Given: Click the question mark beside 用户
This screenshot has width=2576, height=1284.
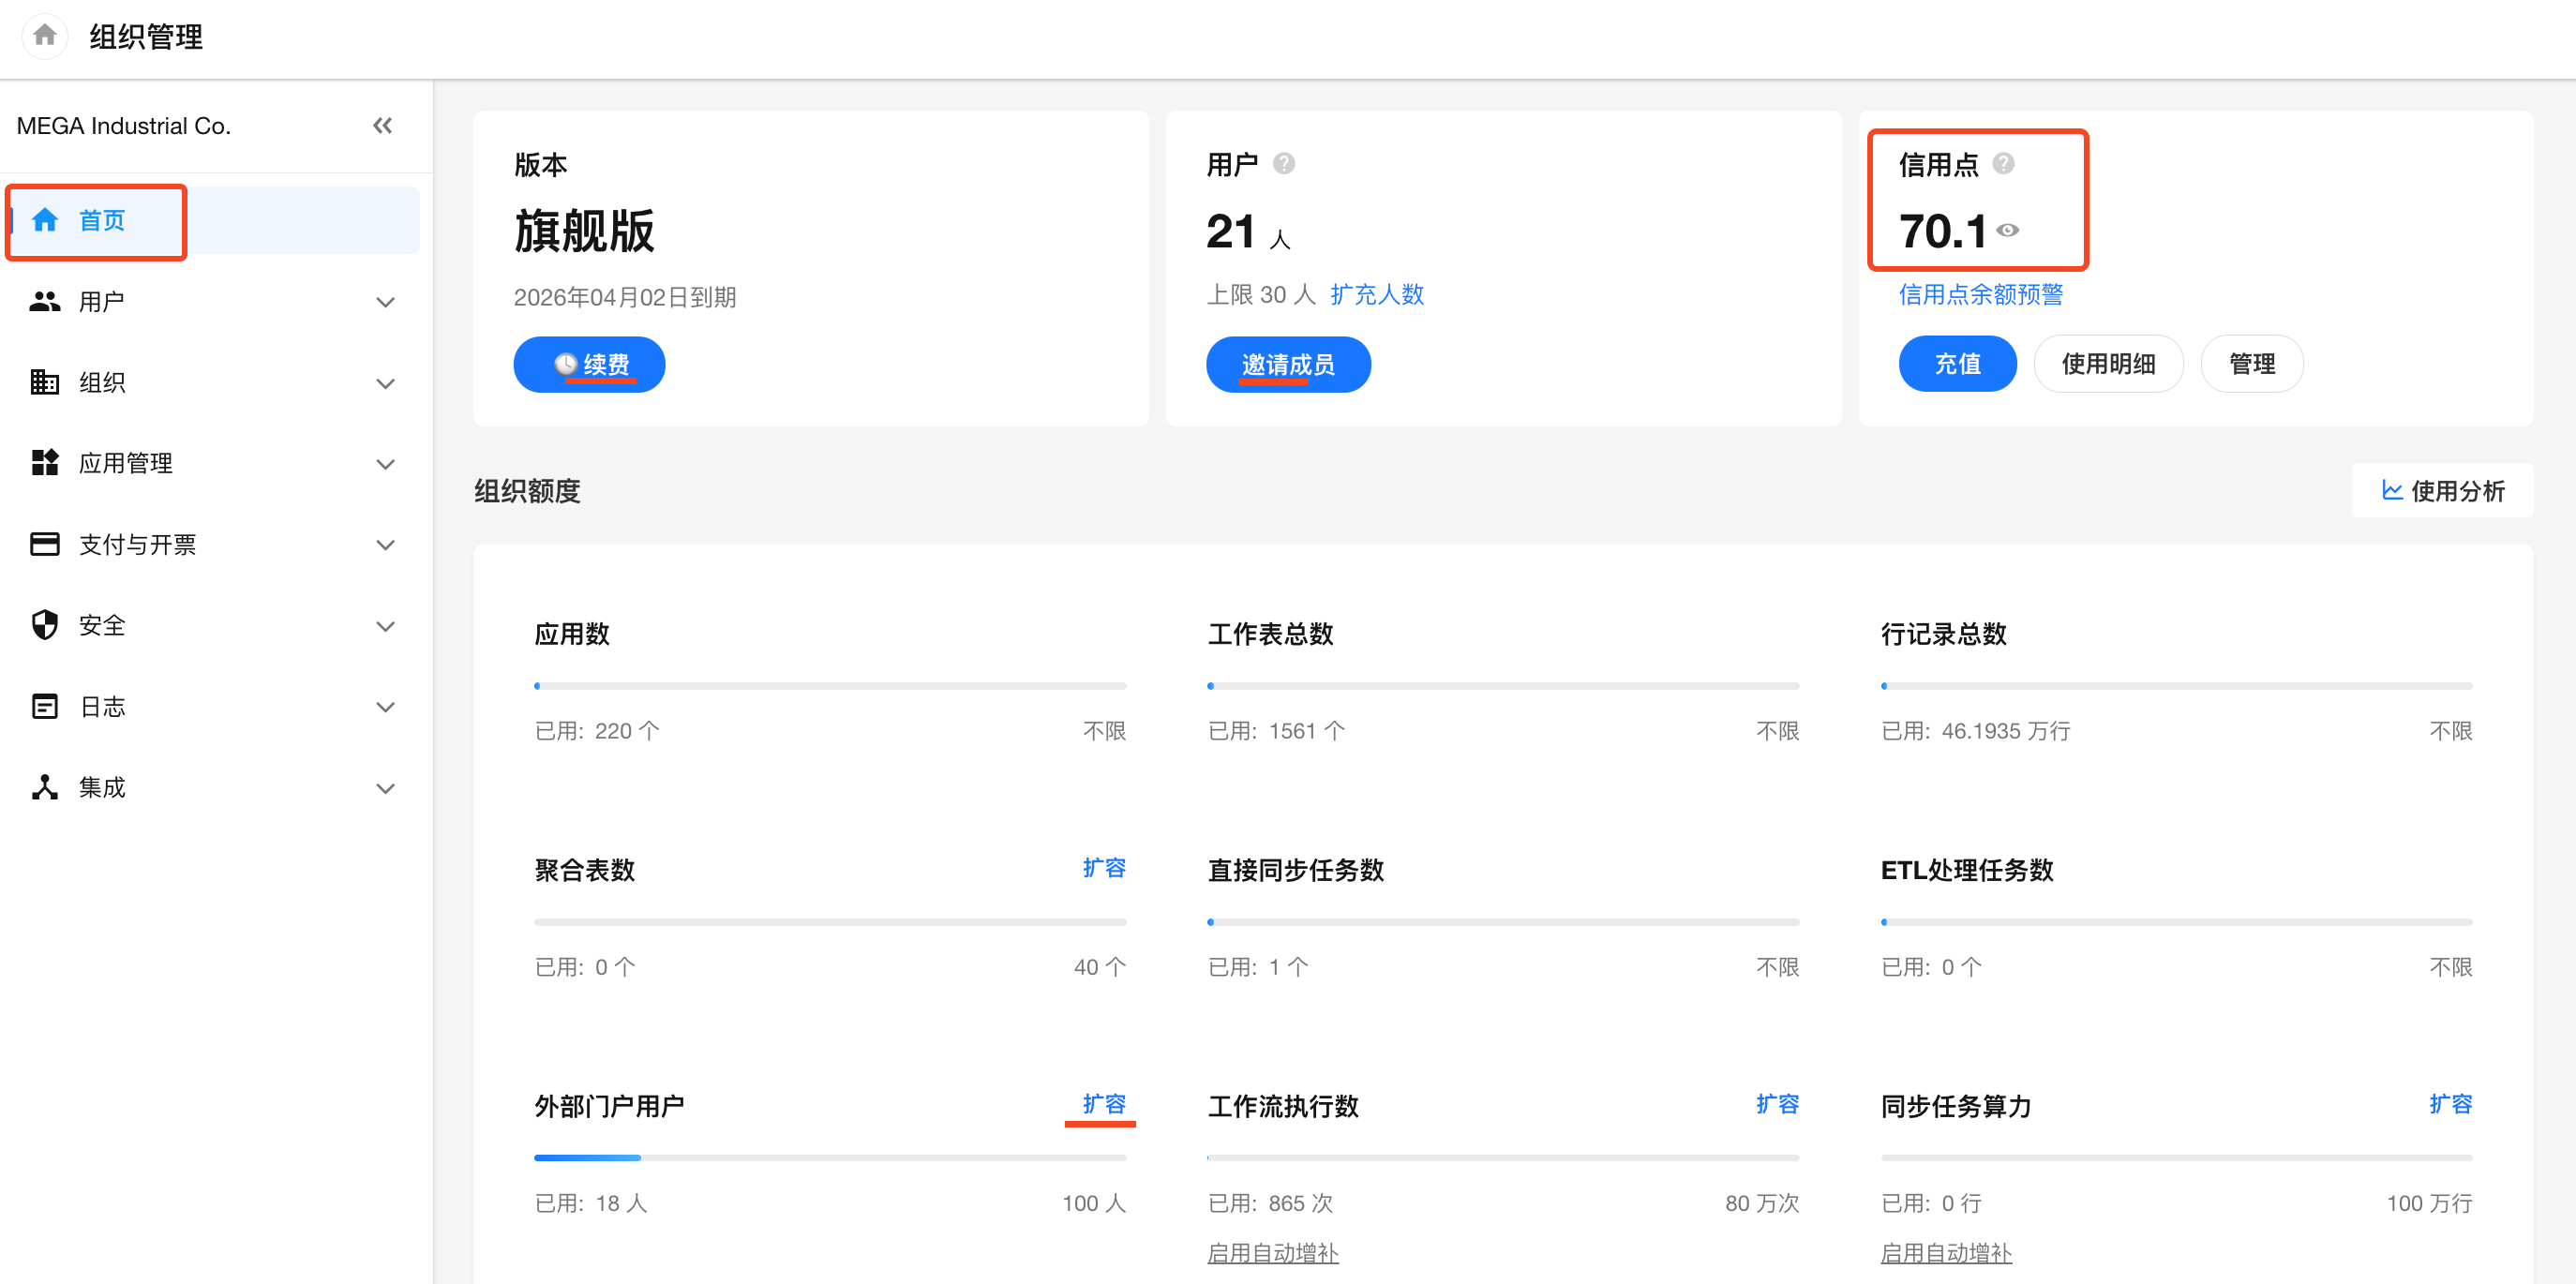Looking at the screenshot, I should point(1284,163).
